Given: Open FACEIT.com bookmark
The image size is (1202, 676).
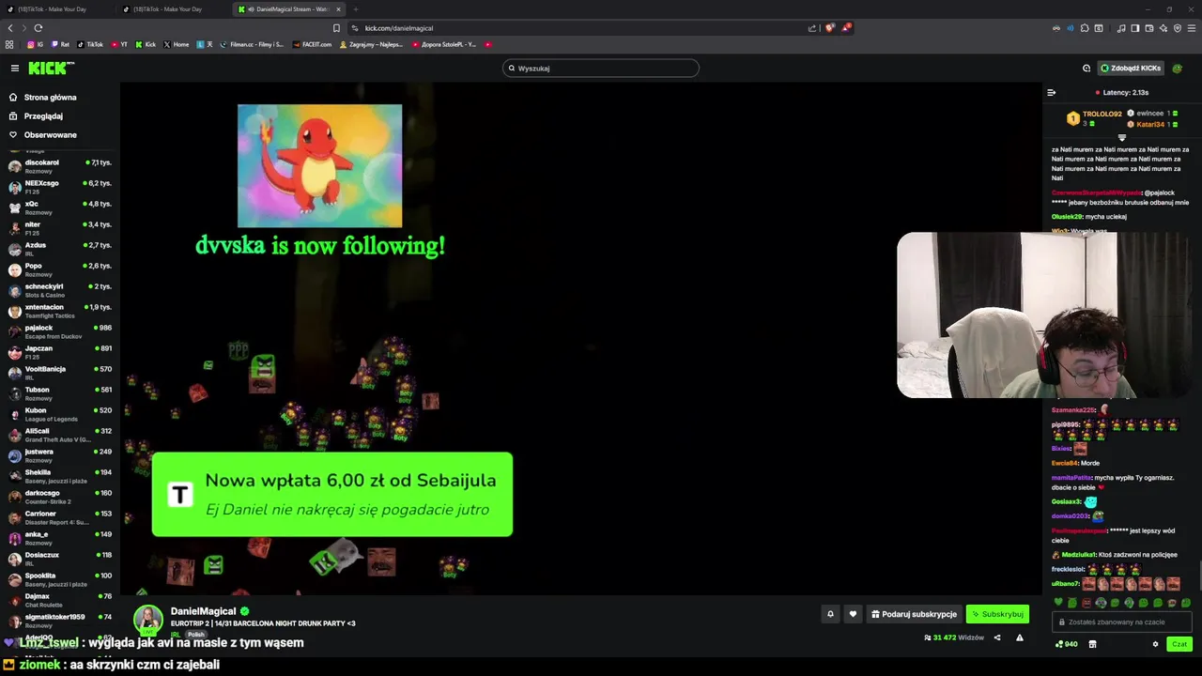Looking at the screenshot, I should coord(313,44).
